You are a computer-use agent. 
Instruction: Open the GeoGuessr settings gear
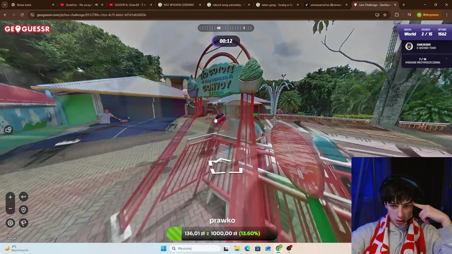pos(10,223)
